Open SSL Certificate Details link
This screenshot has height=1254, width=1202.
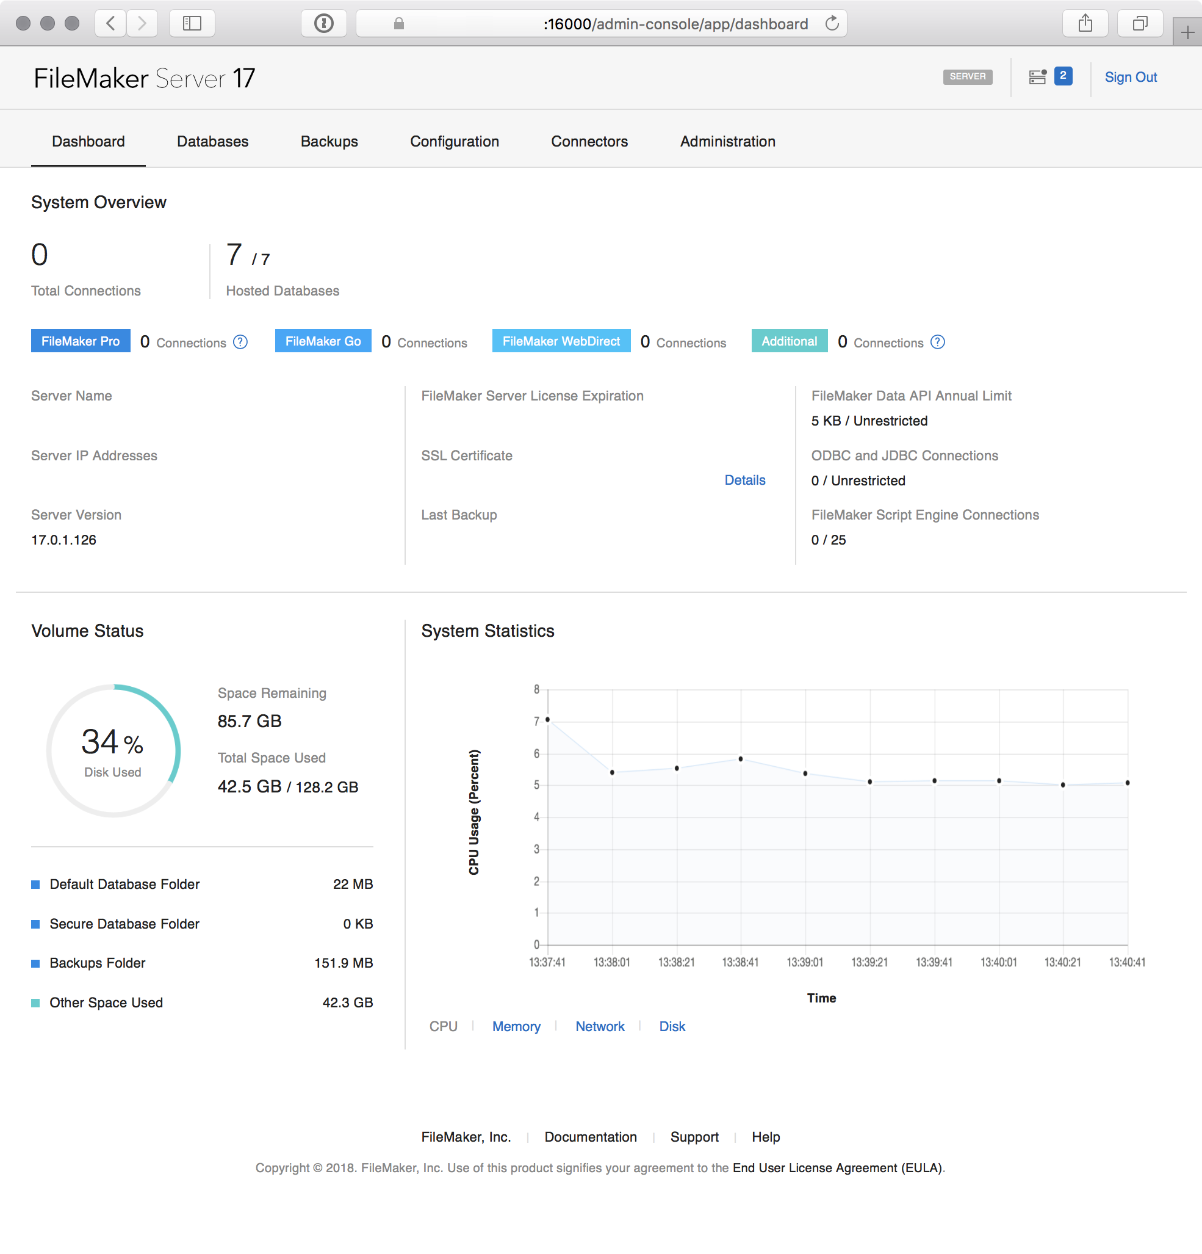tap(744, 480)
